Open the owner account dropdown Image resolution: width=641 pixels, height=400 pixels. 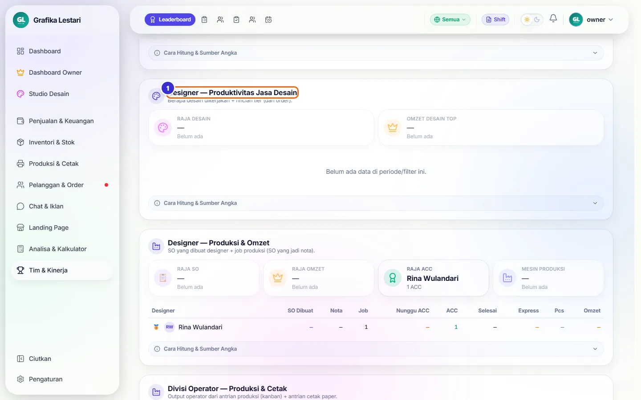592,20
